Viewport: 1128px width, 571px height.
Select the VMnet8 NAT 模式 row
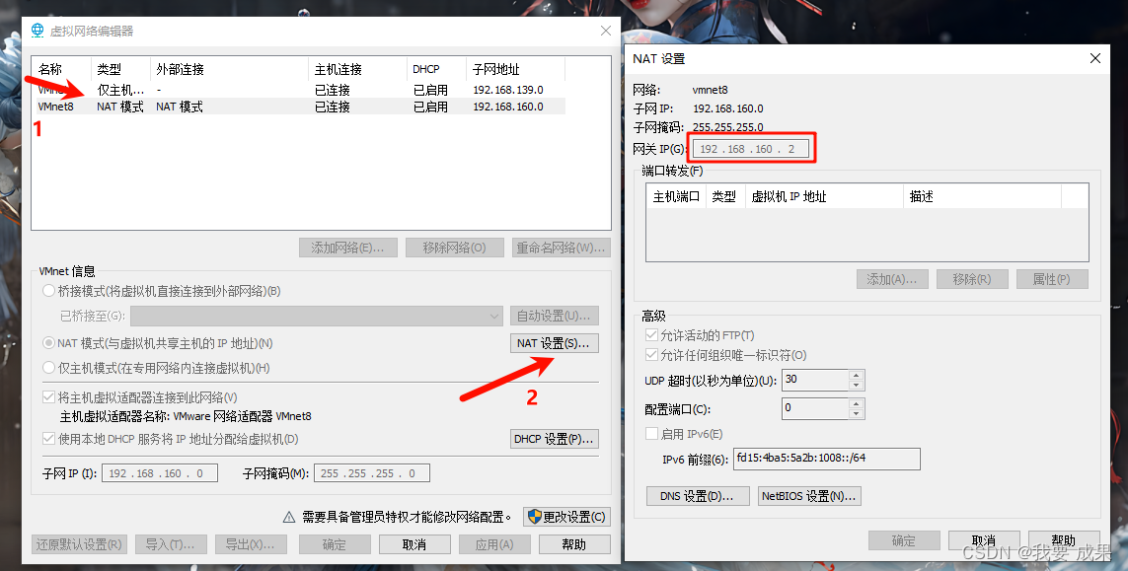pos(296,107)
